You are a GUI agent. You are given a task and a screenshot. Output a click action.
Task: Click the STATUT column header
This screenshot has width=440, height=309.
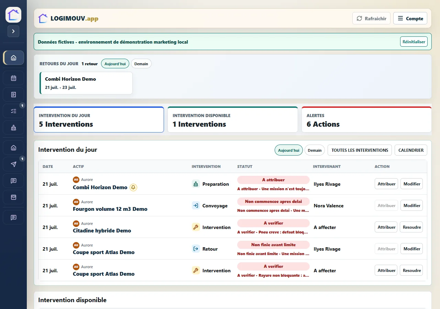(x=245, y=167)
